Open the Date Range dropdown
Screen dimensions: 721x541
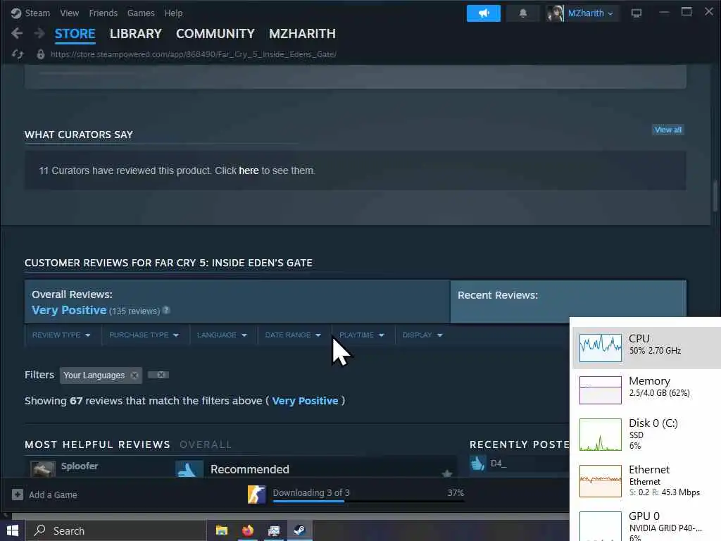point(293,335)
